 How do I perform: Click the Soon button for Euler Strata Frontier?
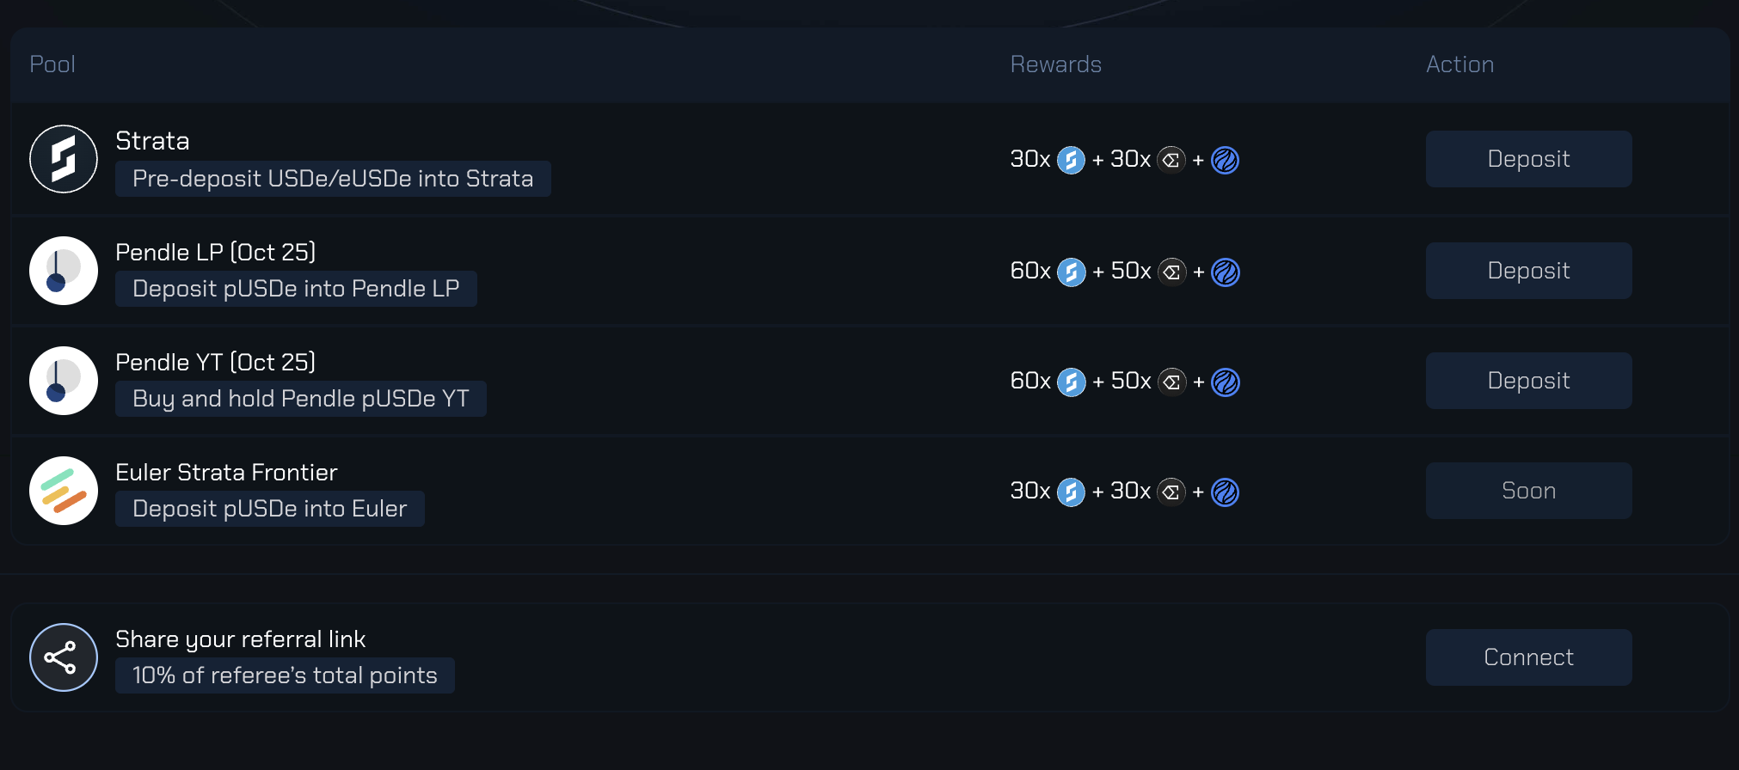[x=1528, y=491]
